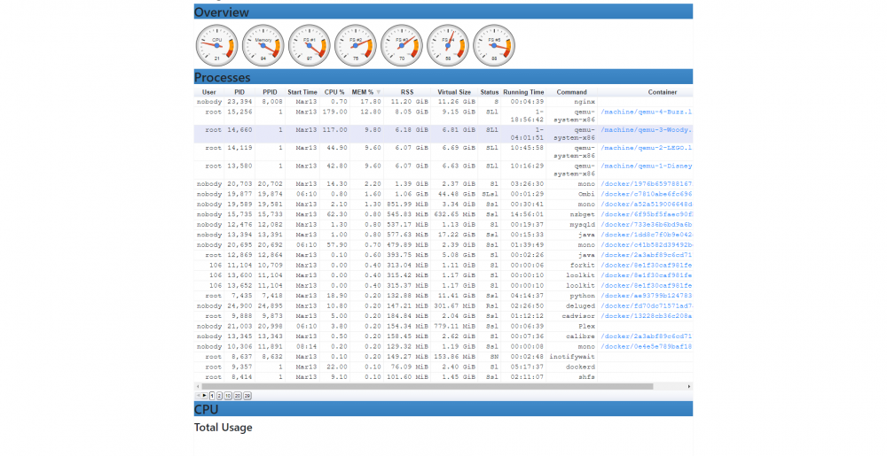The width and height of the screenshot is (887, 456).
Task: Click the inotifywait command cell
Action: pos(571,357)
